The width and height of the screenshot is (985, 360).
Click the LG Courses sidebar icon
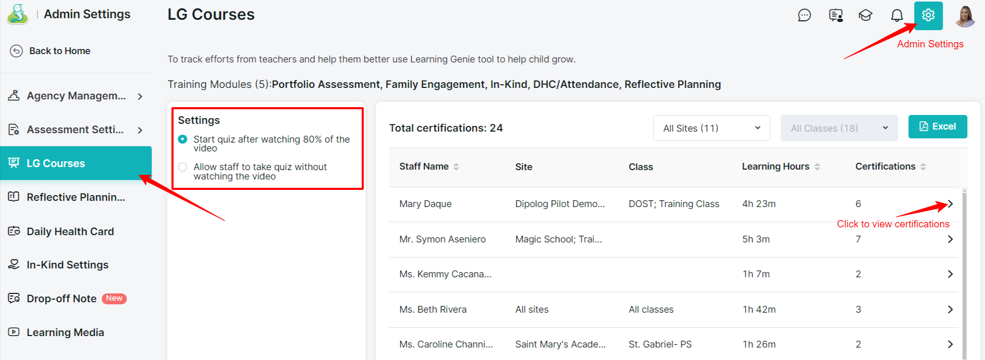coord(14,163)
